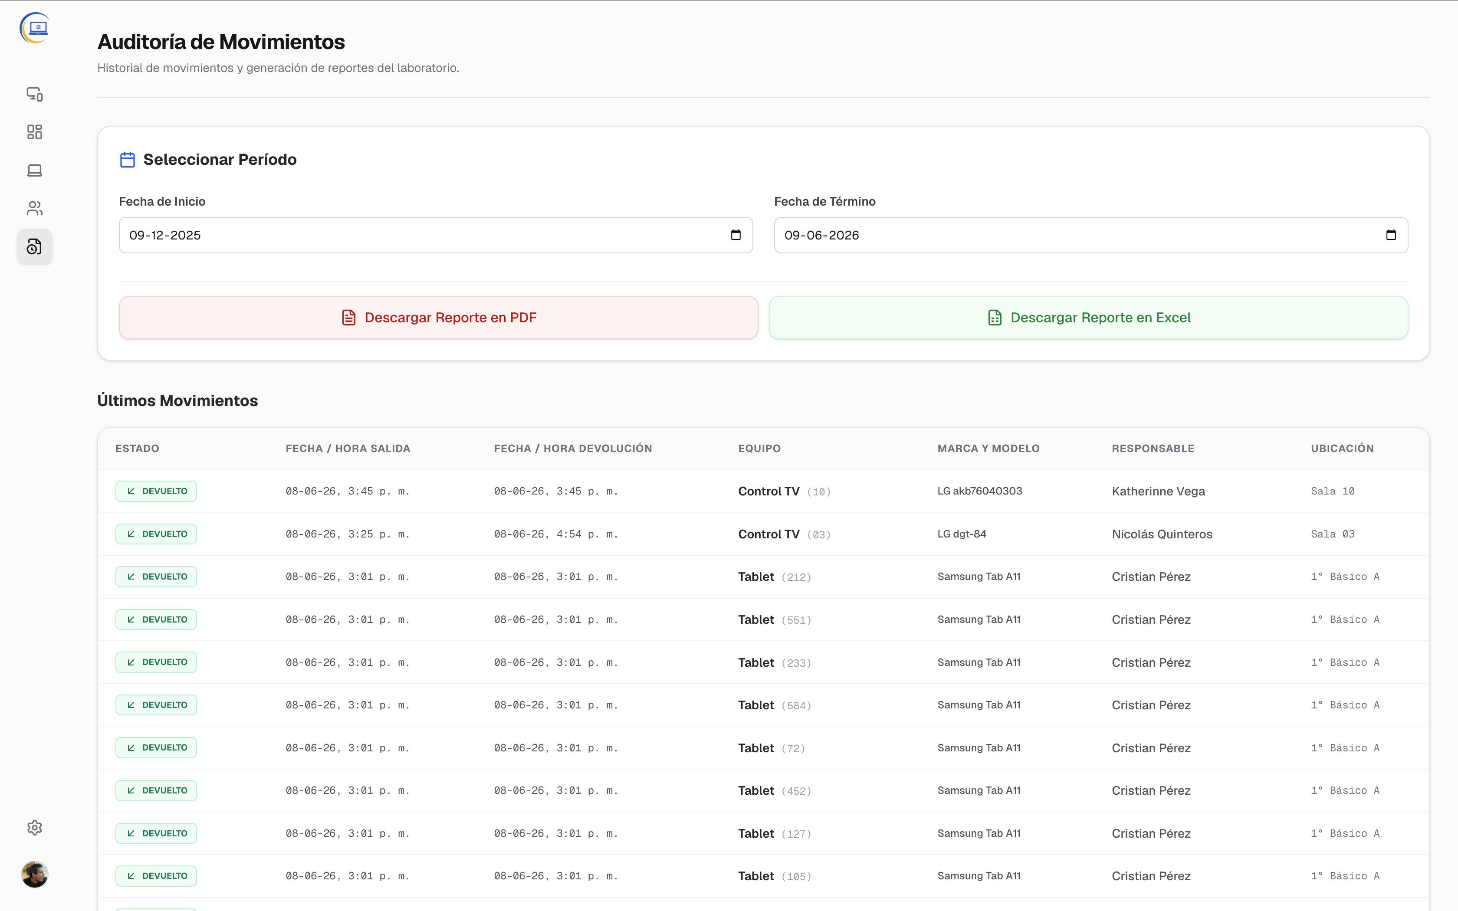The image size is (1458, 911).
Task: Click the Fecha de Término date field
Action: pos(1090,235)
